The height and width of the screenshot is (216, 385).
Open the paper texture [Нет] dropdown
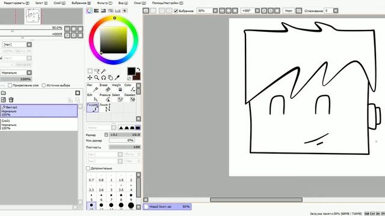coord(29,44)
